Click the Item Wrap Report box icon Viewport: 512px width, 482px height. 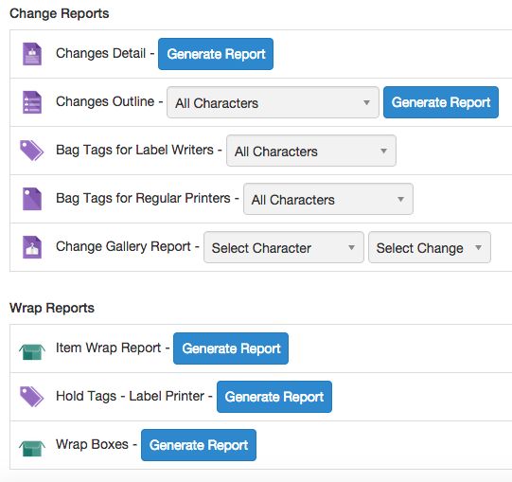(x=32, y=351)
